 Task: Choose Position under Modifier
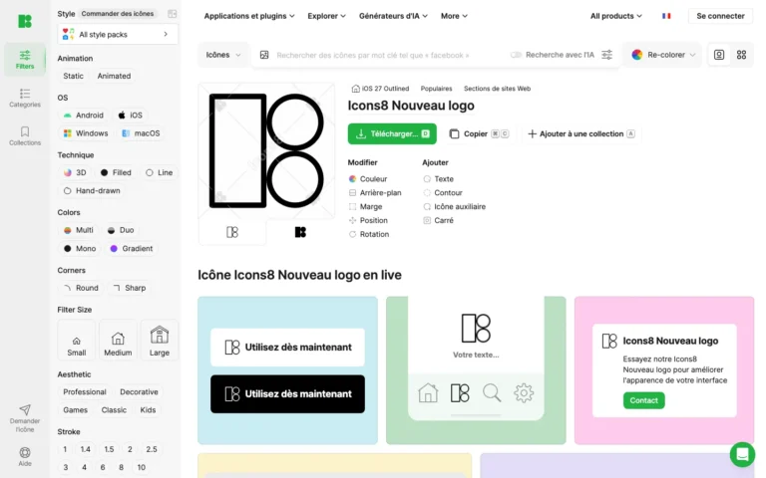tap(368, 220)
